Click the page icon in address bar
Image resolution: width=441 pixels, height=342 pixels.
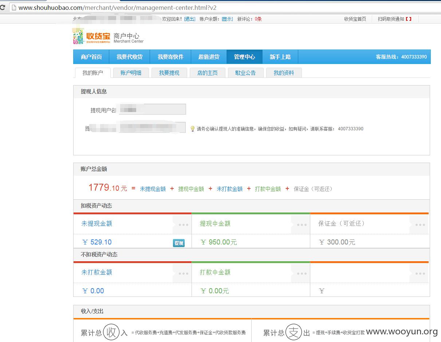[x=13, y=7]
